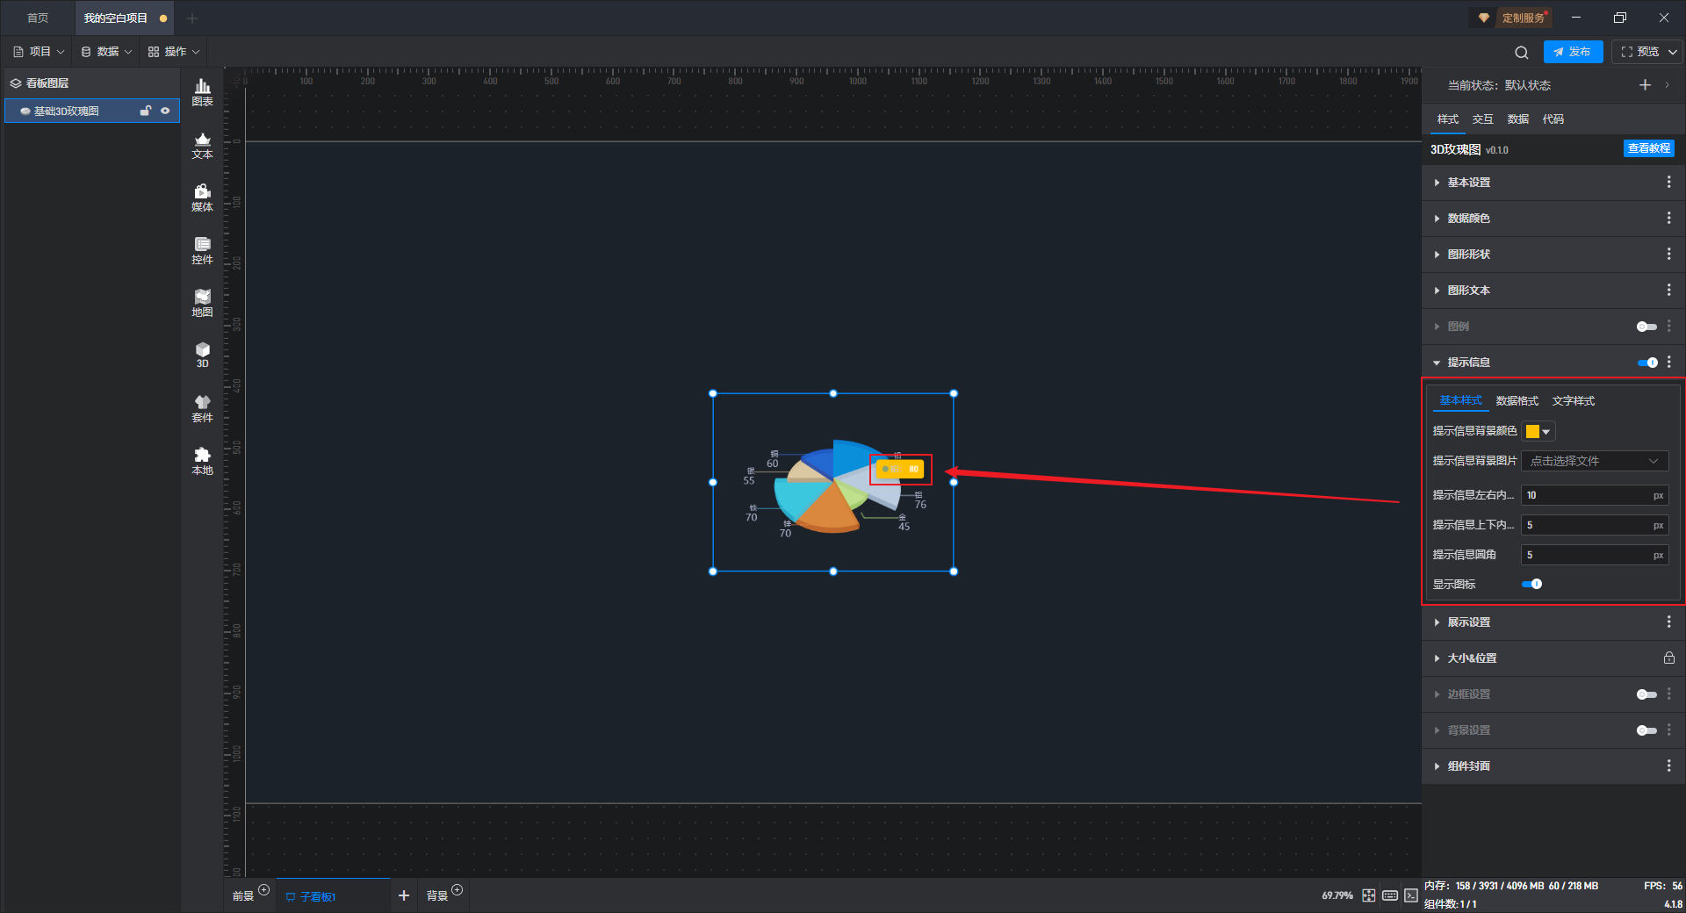1686x913 pixels.
Task: Click the 发布 publish button
Action: click(x=1573, y=52)
